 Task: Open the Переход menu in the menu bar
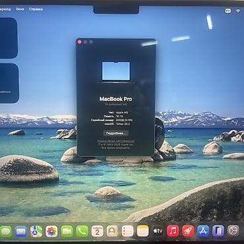coord(5,9)
